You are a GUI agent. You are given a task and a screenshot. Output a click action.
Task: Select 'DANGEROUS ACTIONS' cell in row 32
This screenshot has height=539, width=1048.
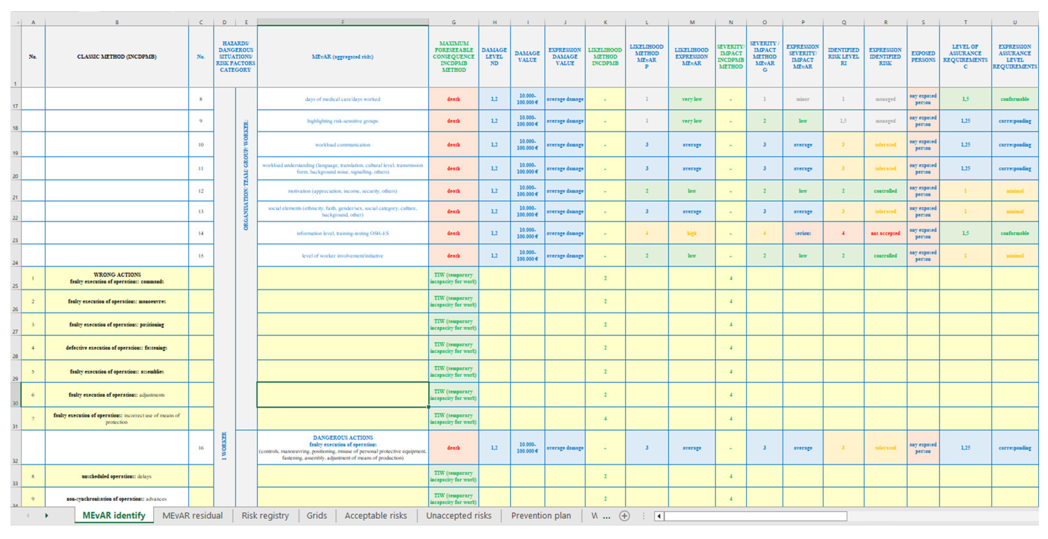coord(342,447)
